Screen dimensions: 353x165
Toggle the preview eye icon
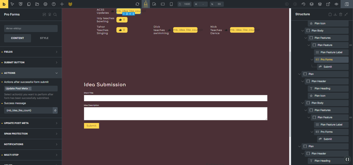click(x=336, y=4)
